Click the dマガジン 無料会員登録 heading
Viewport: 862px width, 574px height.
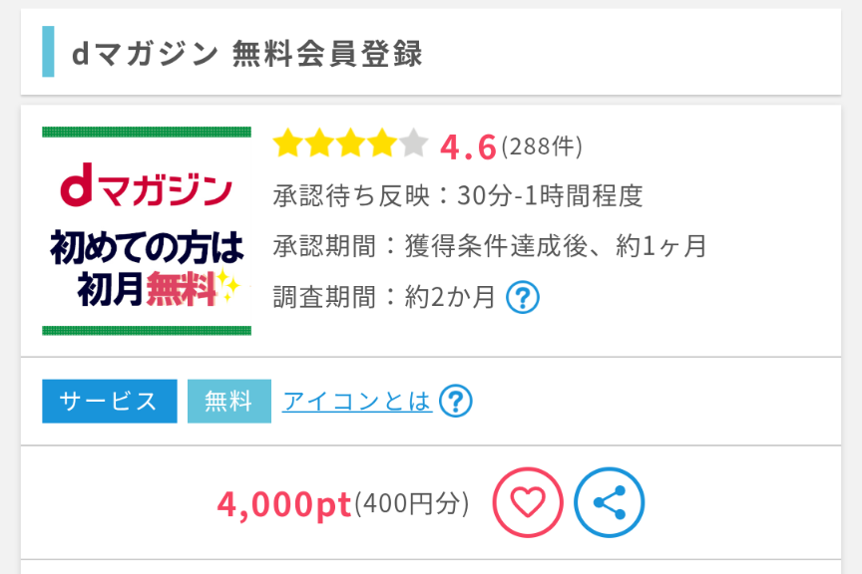[x=247, y=53]
